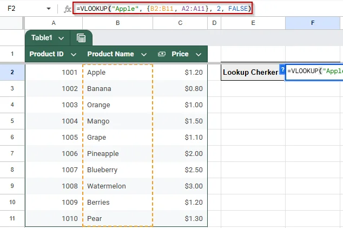The height and width of the screenshot is (228, 343).
Task: Click the 'Mango' cell
Action: click(118, 121)
